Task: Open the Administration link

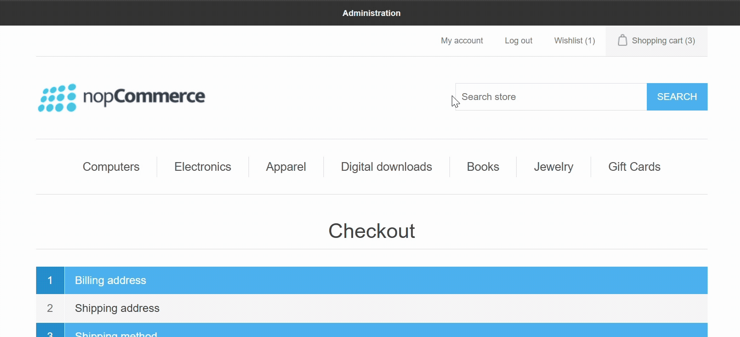Action: 371,13
